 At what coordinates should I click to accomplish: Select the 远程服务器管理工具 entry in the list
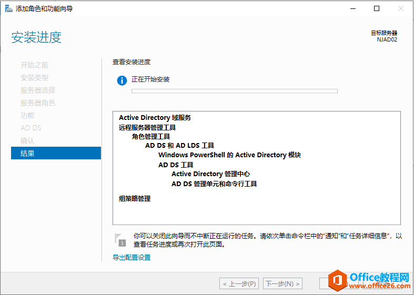[x=147, y=127]
